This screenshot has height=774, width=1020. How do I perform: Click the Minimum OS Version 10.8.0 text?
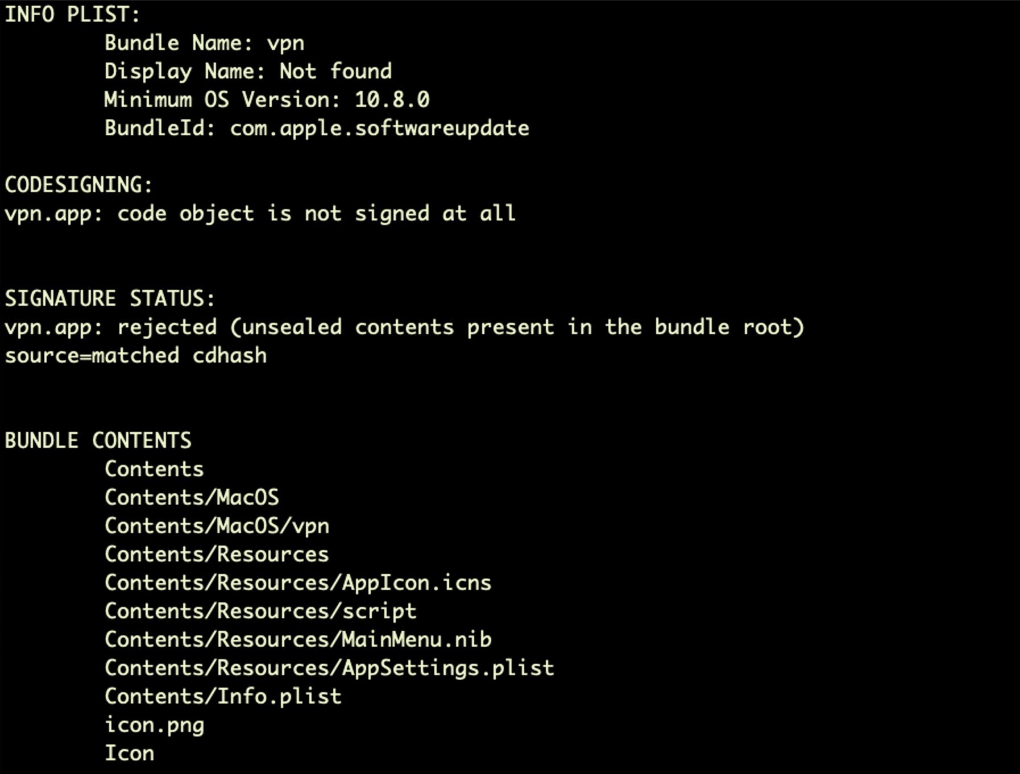point(267,100)
